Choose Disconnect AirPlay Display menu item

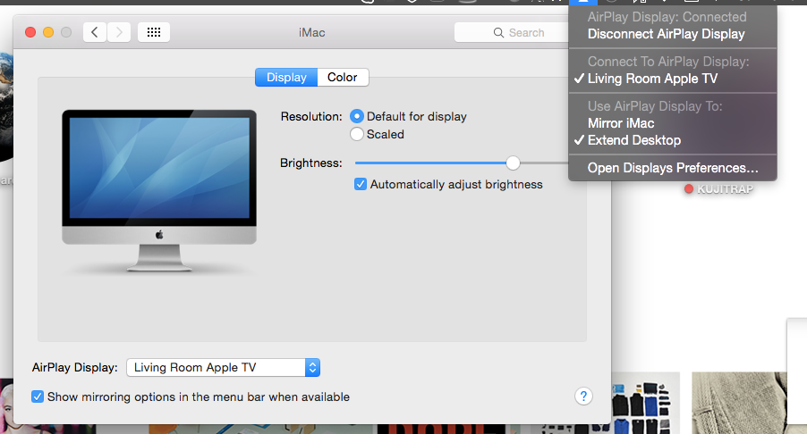pyautogui.click(x=672, y=34)
